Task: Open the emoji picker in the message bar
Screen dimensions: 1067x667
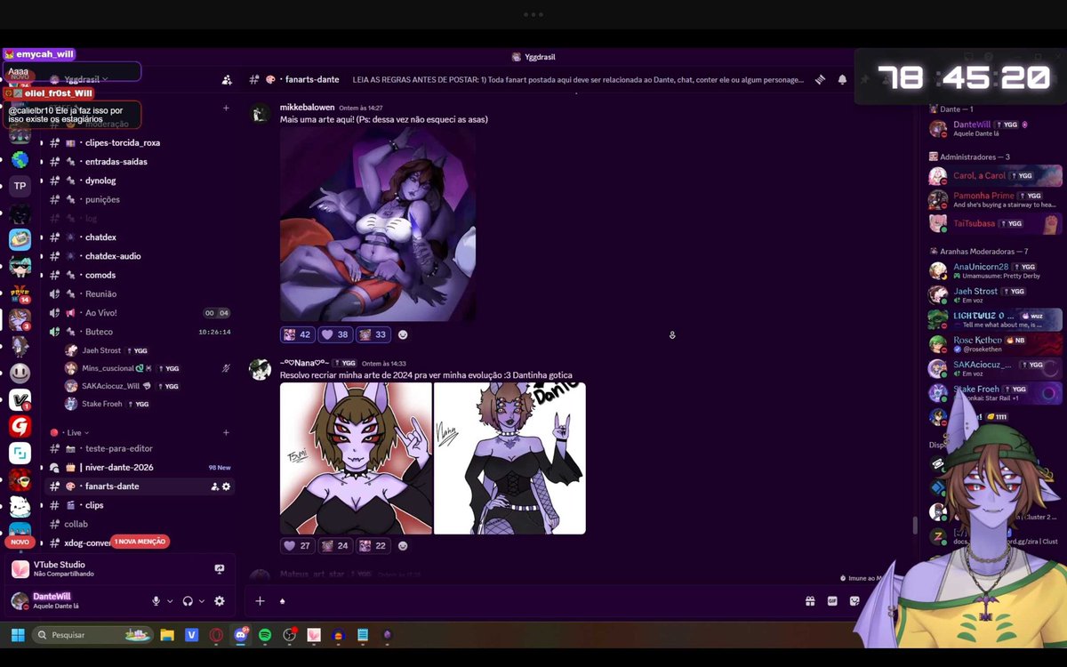Action: click(x=854, y=601)
